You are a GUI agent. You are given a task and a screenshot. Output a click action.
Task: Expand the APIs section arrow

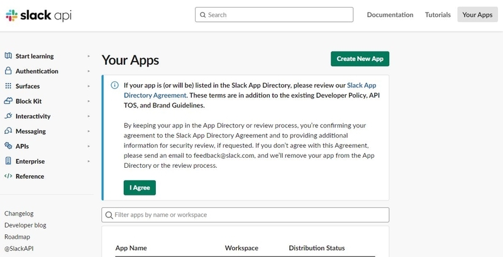(89, 146)
